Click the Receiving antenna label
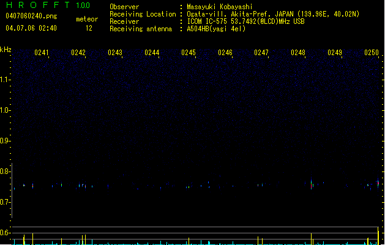The image size is (385, 245). pyautogui.click(x=141, y=29)
